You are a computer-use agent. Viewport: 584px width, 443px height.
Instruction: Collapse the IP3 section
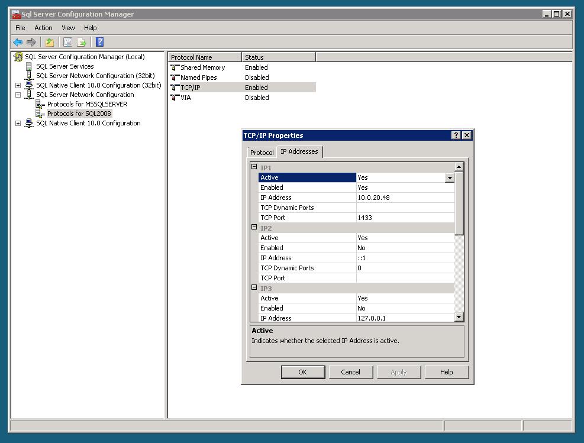click(x=254, y=287)
